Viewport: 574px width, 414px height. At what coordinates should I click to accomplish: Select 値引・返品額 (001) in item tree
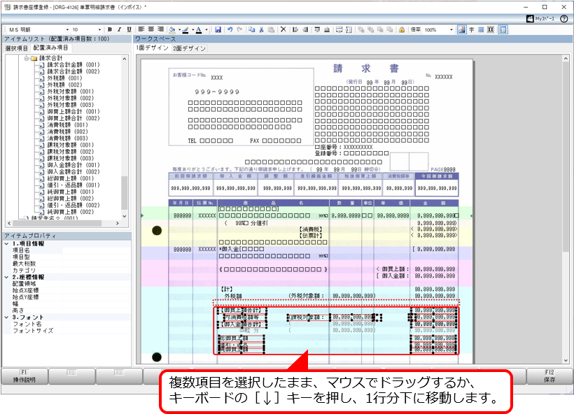tap(73, 185)
